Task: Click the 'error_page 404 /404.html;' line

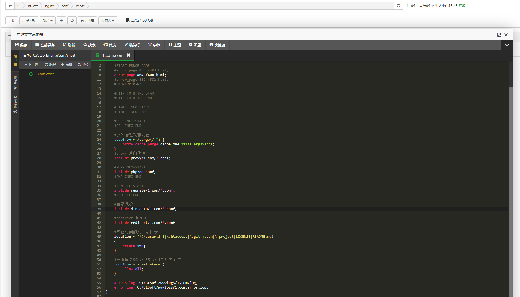Action: click(140, 75)
